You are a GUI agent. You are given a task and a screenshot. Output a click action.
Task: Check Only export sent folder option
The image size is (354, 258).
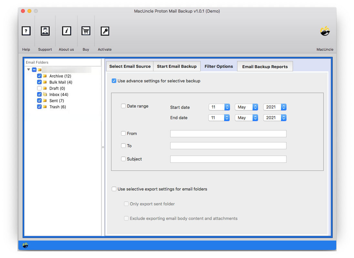click(x=126, y=204)
